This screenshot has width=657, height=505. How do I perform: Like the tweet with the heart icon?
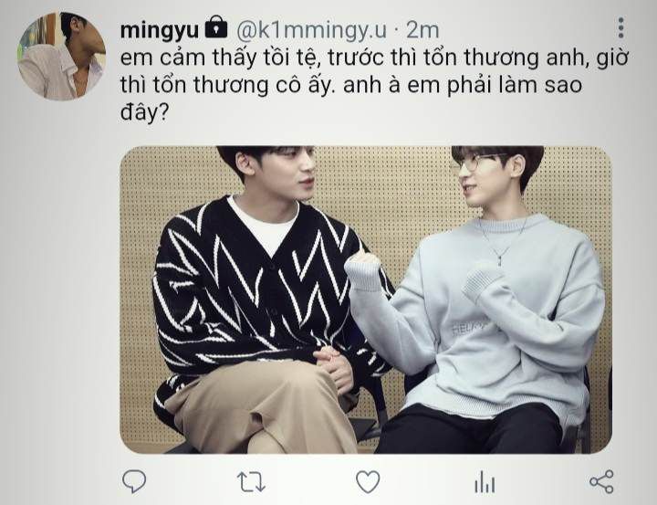coord(368,481)
